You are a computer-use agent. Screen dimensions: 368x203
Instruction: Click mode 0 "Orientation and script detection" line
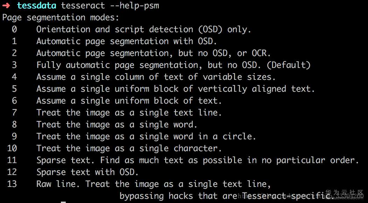coord(143,29)
